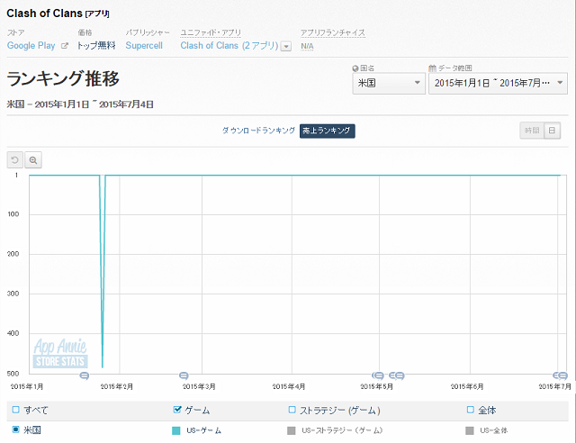Screen dimensions: 576x443
Task: Click N/A app franchise value
Action: tap(307, 46)
